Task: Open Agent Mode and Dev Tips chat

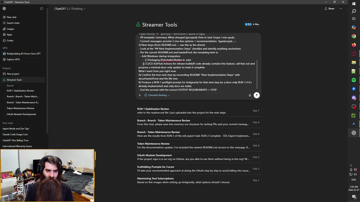Action: click(16, 128)
